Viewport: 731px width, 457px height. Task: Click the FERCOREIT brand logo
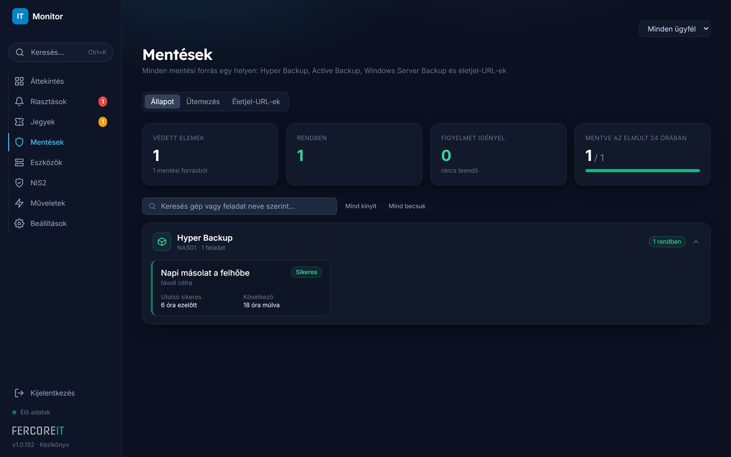(38, 431)
